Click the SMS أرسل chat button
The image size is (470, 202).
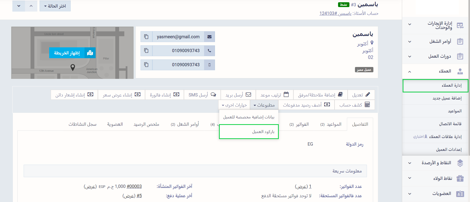[202, 95]
